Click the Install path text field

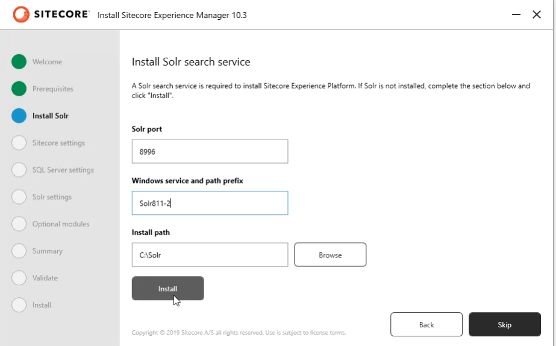210,255
